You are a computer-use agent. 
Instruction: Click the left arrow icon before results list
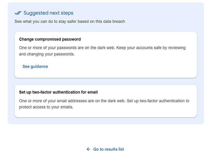click(89, 149)
